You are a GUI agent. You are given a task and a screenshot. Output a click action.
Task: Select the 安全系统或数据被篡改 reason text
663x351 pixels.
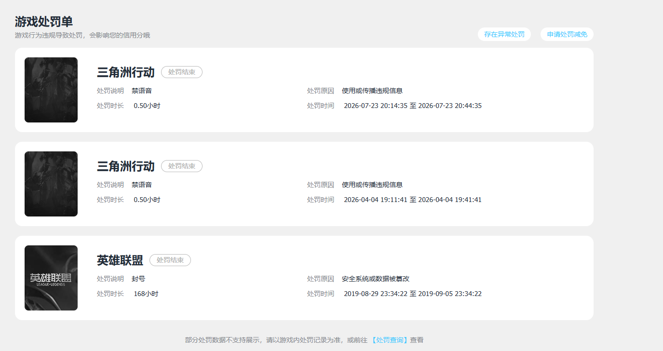[x=376, y=279]
